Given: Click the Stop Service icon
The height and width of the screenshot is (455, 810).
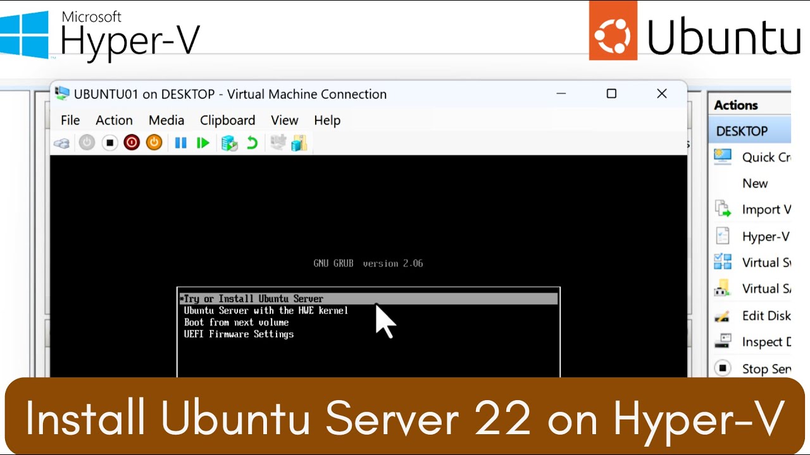Looking at the screenshot, I should pos(723,368).
